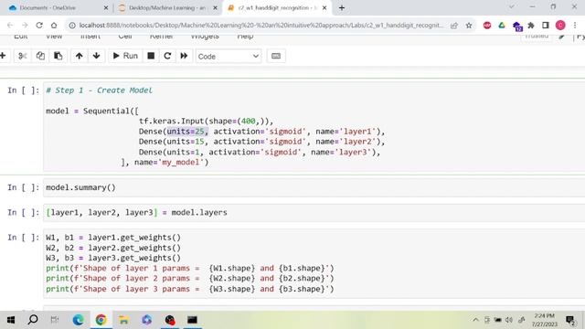Open the volume control in tray
This screenshot has height=329, width=585.
[509, 320]
